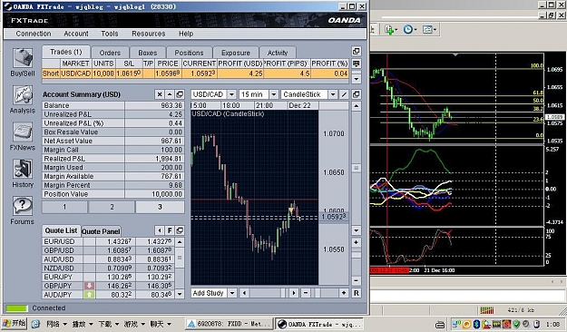Click the OANDA FXTrade taskbar button
The height and width of the screenshot is (332, 567).
tap(319, 324)
